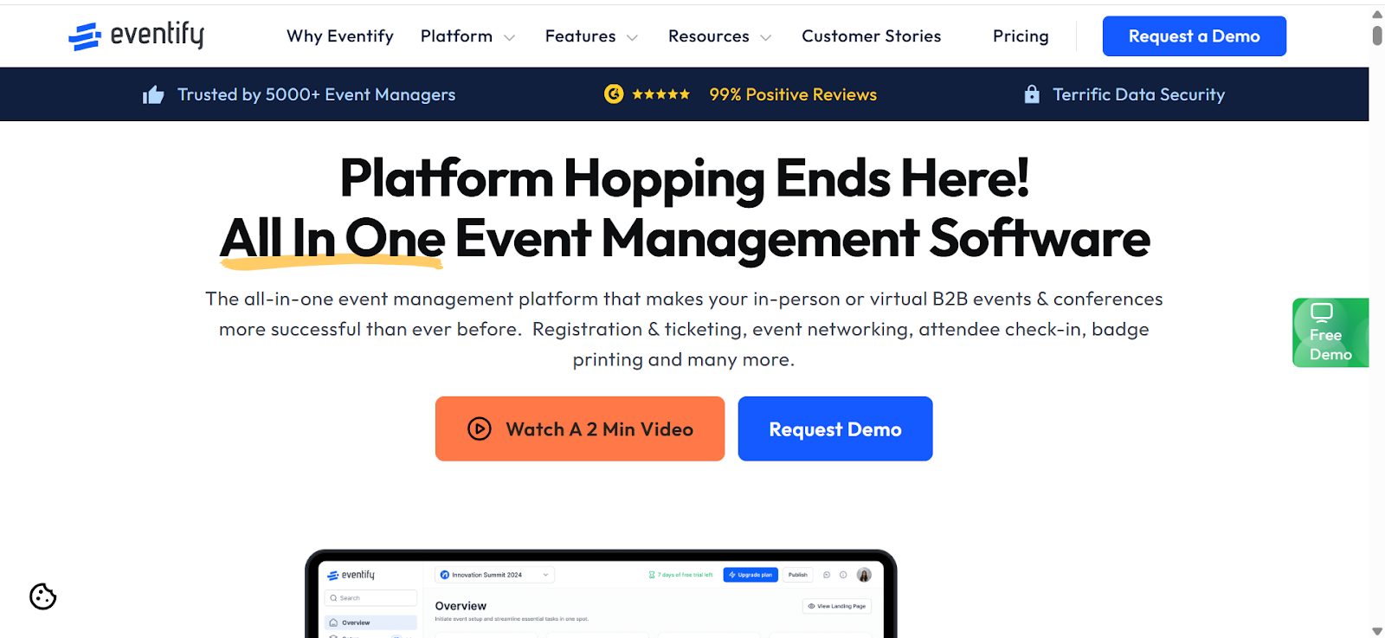Click the blue Request Demo hero button
1385x638 pixels.
click(835, 429)
